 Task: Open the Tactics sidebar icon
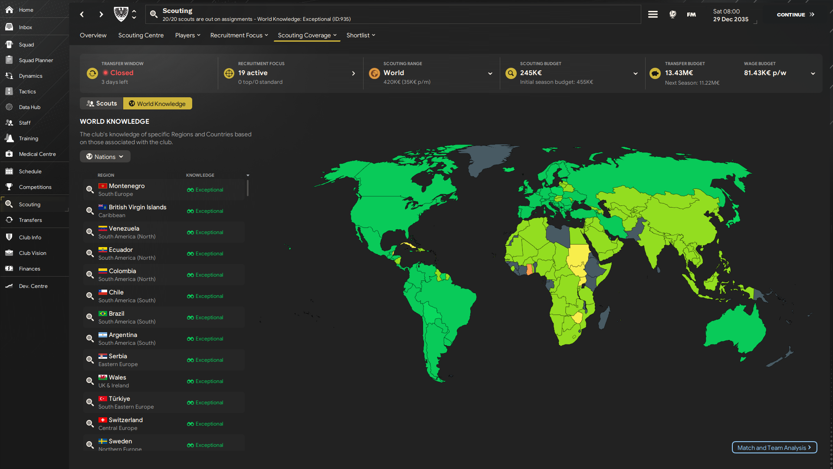(x=9, y=91)
